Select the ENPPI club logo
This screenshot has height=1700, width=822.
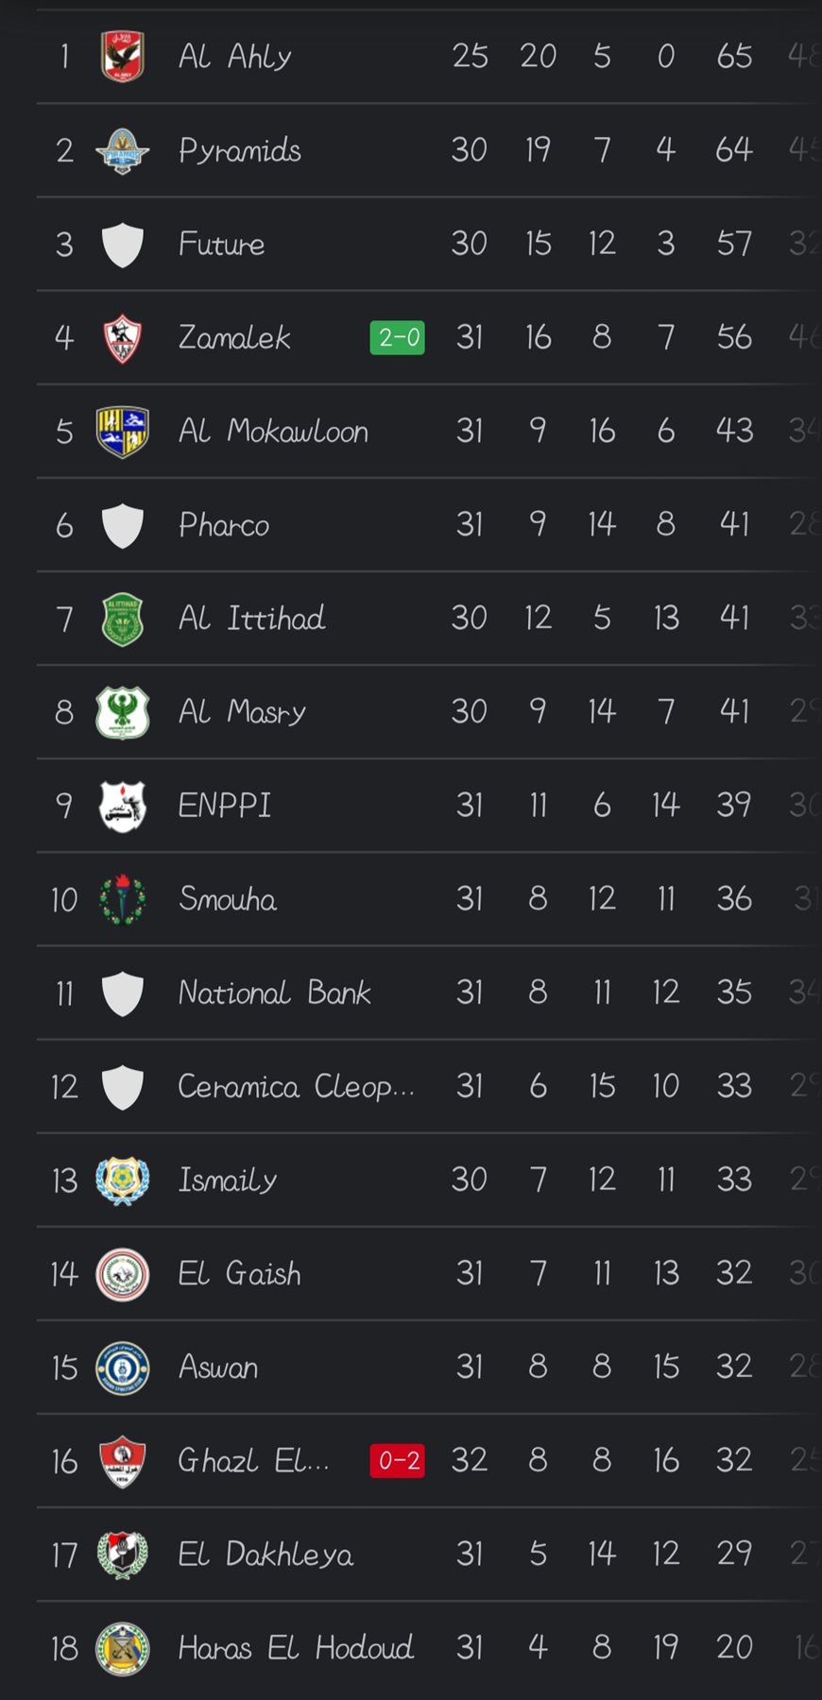click(123, 806)
